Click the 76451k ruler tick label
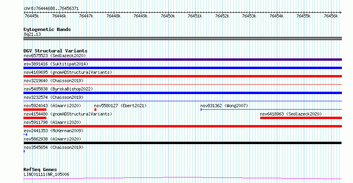The image size is (353, 183). 195,16
